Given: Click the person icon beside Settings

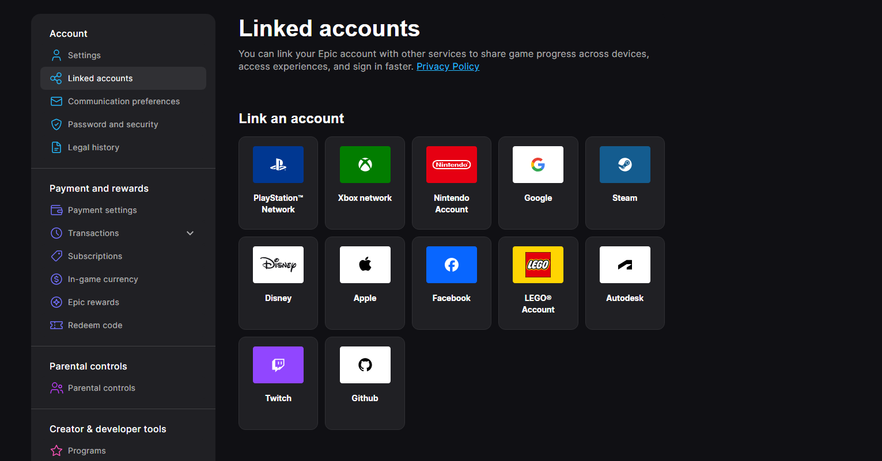Looking at the screenshot, I should 56,55.
